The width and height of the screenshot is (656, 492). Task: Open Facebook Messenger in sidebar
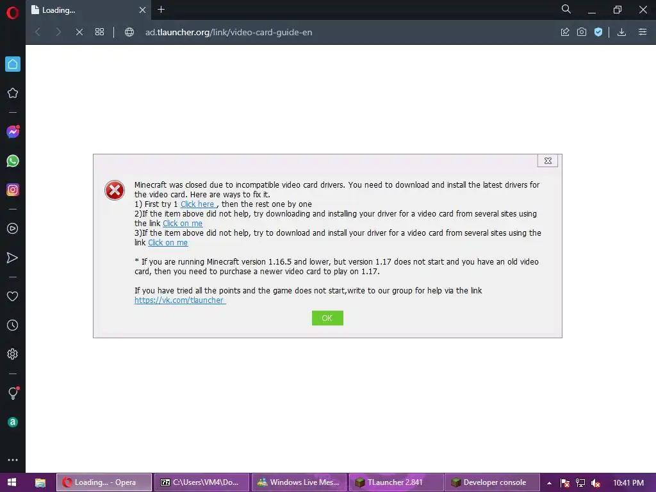13,132
